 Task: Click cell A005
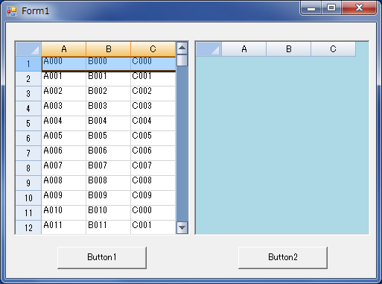(x=64, y=139)
